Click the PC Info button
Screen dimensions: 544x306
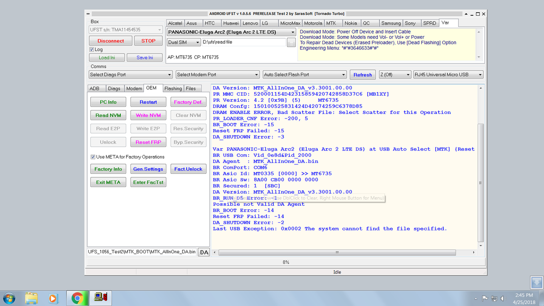click(108, 102)
